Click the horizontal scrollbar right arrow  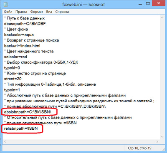point(157,141)
